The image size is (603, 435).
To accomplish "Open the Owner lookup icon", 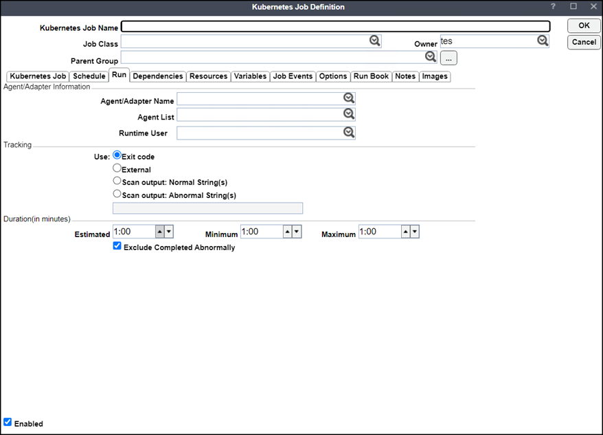I will (543, 41).
